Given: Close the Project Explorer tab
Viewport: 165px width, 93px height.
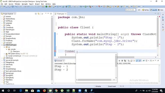Looking at the screenshot, I should pos(15,14).
